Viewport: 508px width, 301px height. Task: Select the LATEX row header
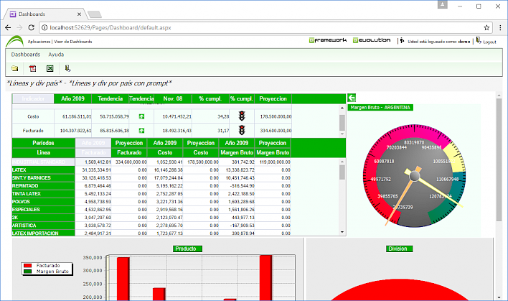coord(44,170)
